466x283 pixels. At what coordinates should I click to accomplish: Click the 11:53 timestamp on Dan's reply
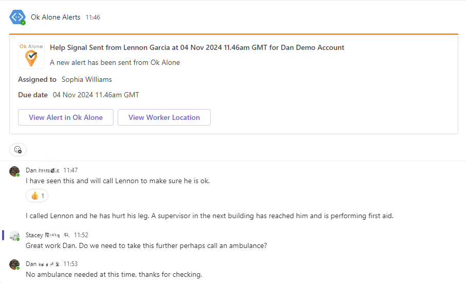point(70,264)
